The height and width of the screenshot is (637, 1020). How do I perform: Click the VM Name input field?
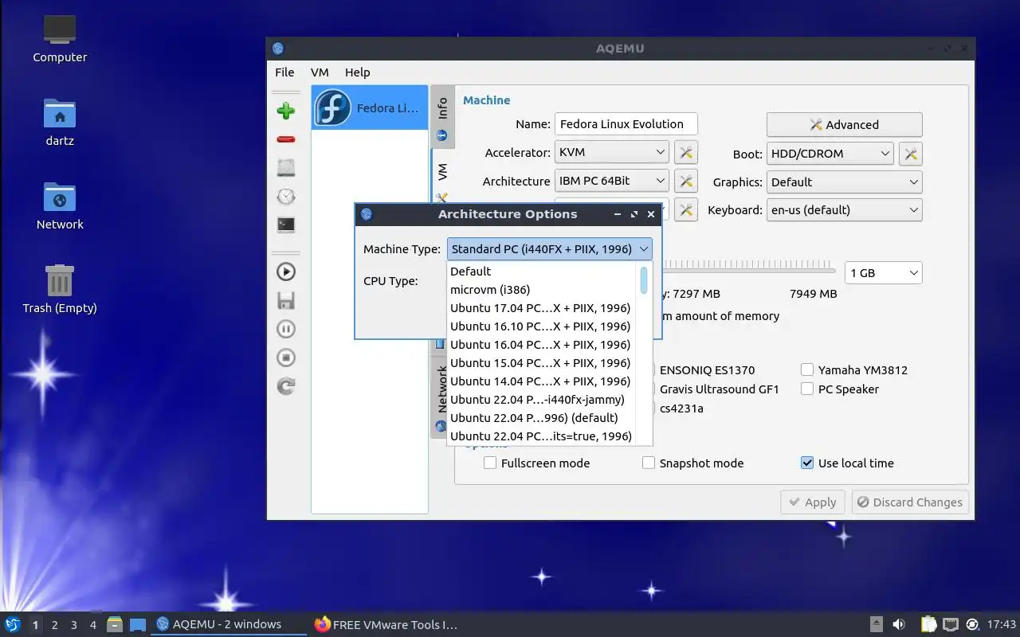coord(626,124)
